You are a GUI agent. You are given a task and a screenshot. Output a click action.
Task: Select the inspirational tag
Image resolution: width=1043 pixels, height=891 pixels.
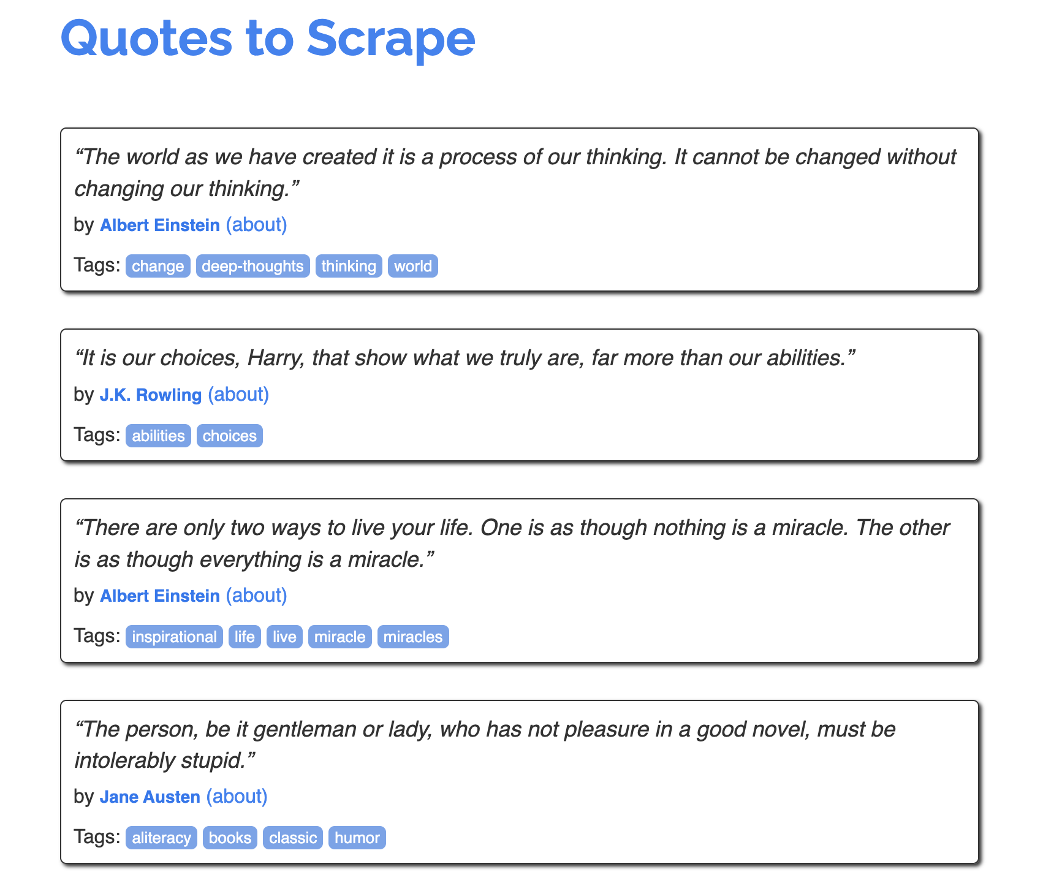[174, 637]
